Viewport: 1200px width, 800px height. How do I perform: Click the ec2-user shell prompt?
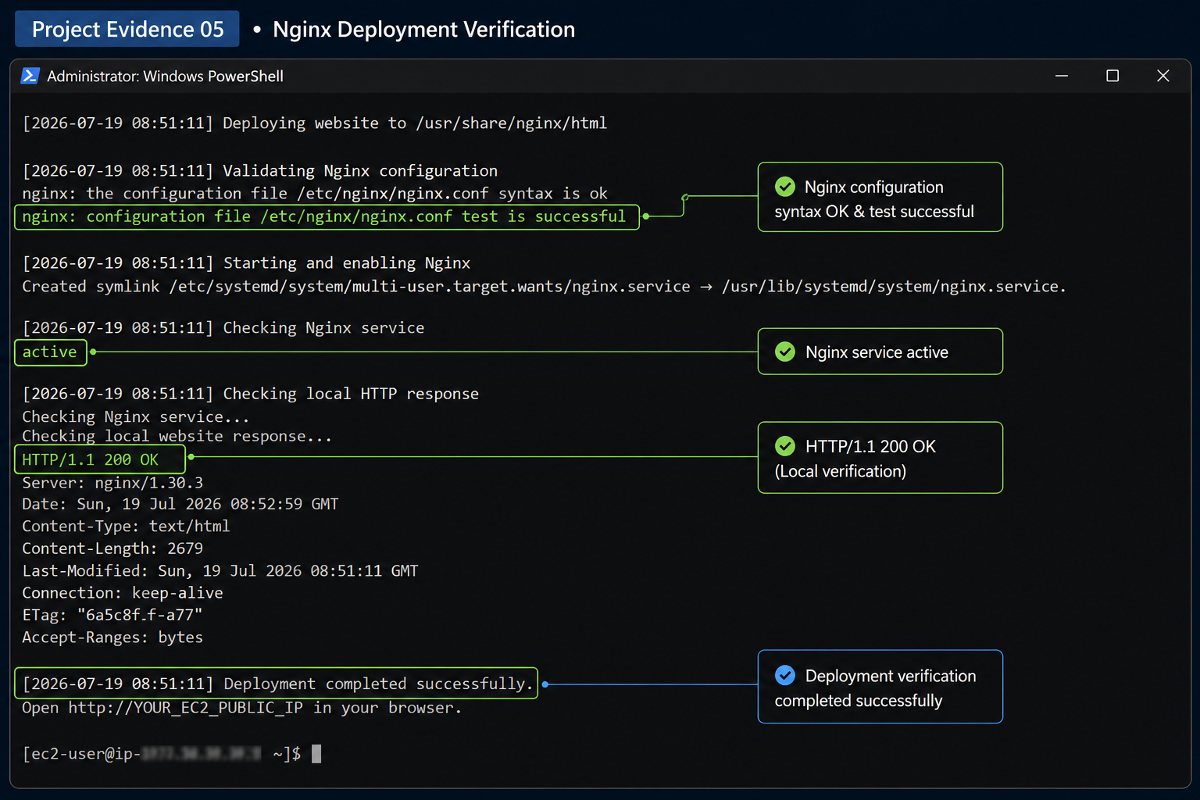pyautogui.click(x=162, y=754)
